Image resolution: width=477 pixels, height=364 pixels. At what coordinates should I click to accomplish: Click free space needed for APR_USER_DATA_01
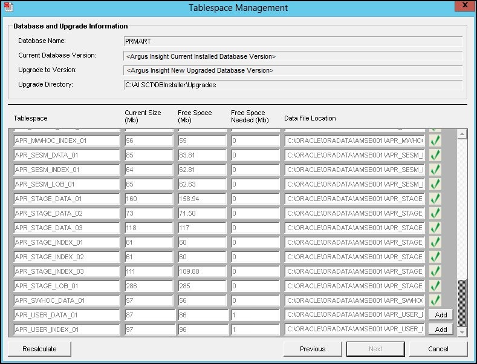(x=256, y=315)
